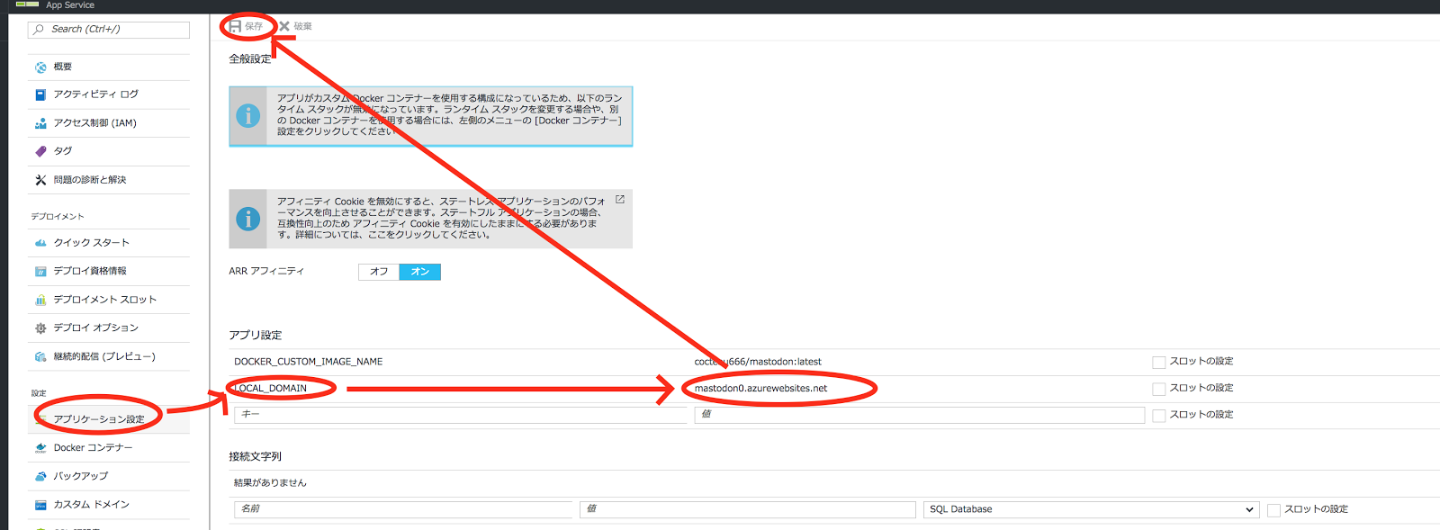Click the LOCAL_DOMAIN key cell
The width and height of the screenshot is (1440, 530).
pyautogui.click(x=271, y=389)
